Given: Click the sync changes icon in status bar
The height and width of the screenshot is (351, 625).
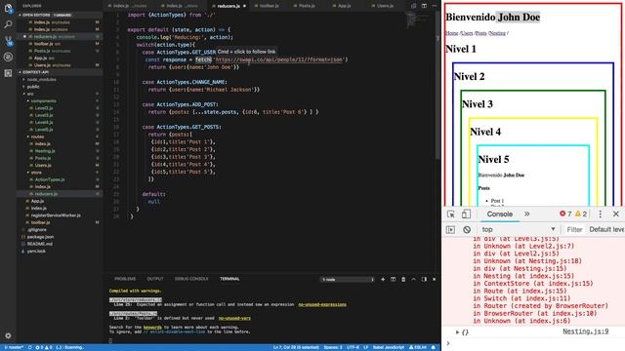Looking at the screenshot, I should pyautogui.click(x=30, y=347).
